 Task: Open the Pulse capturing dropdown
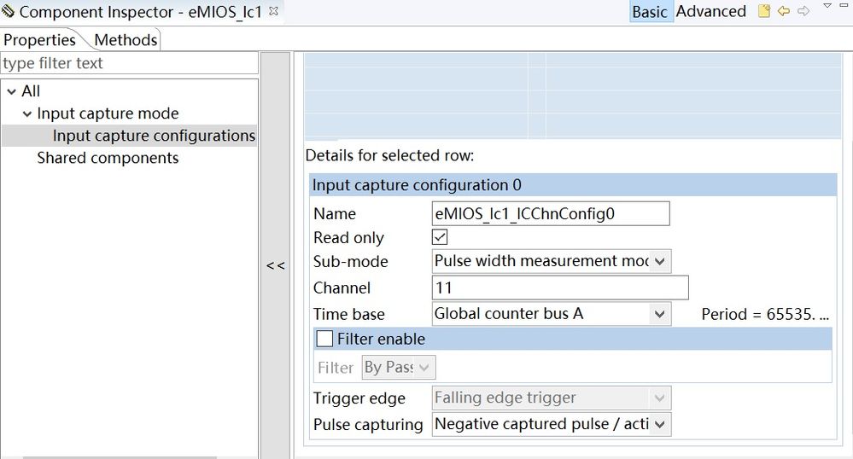pyautogui.click(x=660, y=424)
